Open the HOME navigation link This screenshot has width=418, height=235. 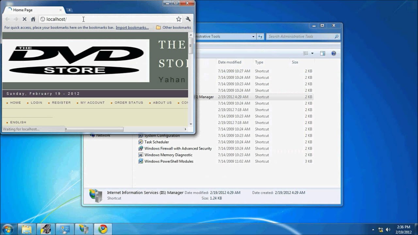[15, 102]
